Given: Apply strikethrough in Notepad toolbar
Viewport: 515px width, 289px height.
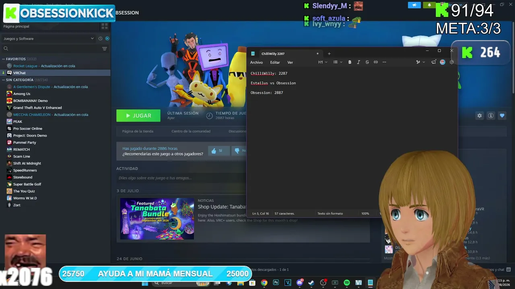Looking at the screenshot, I should tap(367, 62).
